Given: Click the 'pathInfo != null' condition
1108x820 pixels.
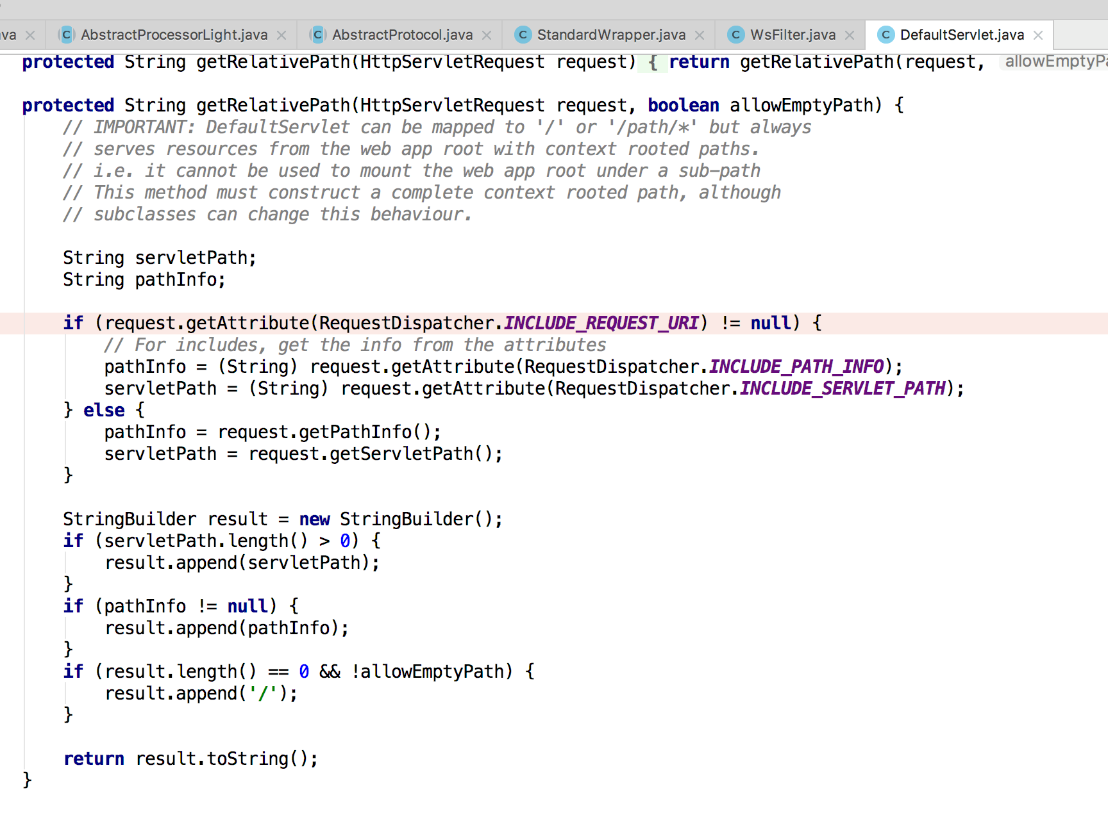Looking at the screenshot, I should (x=186, y=606).
